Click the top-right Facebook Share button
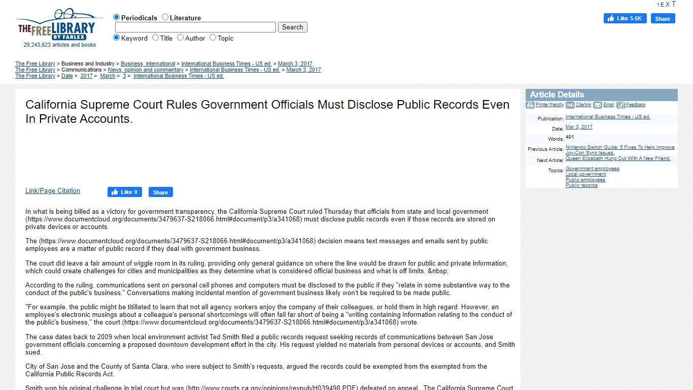 click(x=663, y=18)
